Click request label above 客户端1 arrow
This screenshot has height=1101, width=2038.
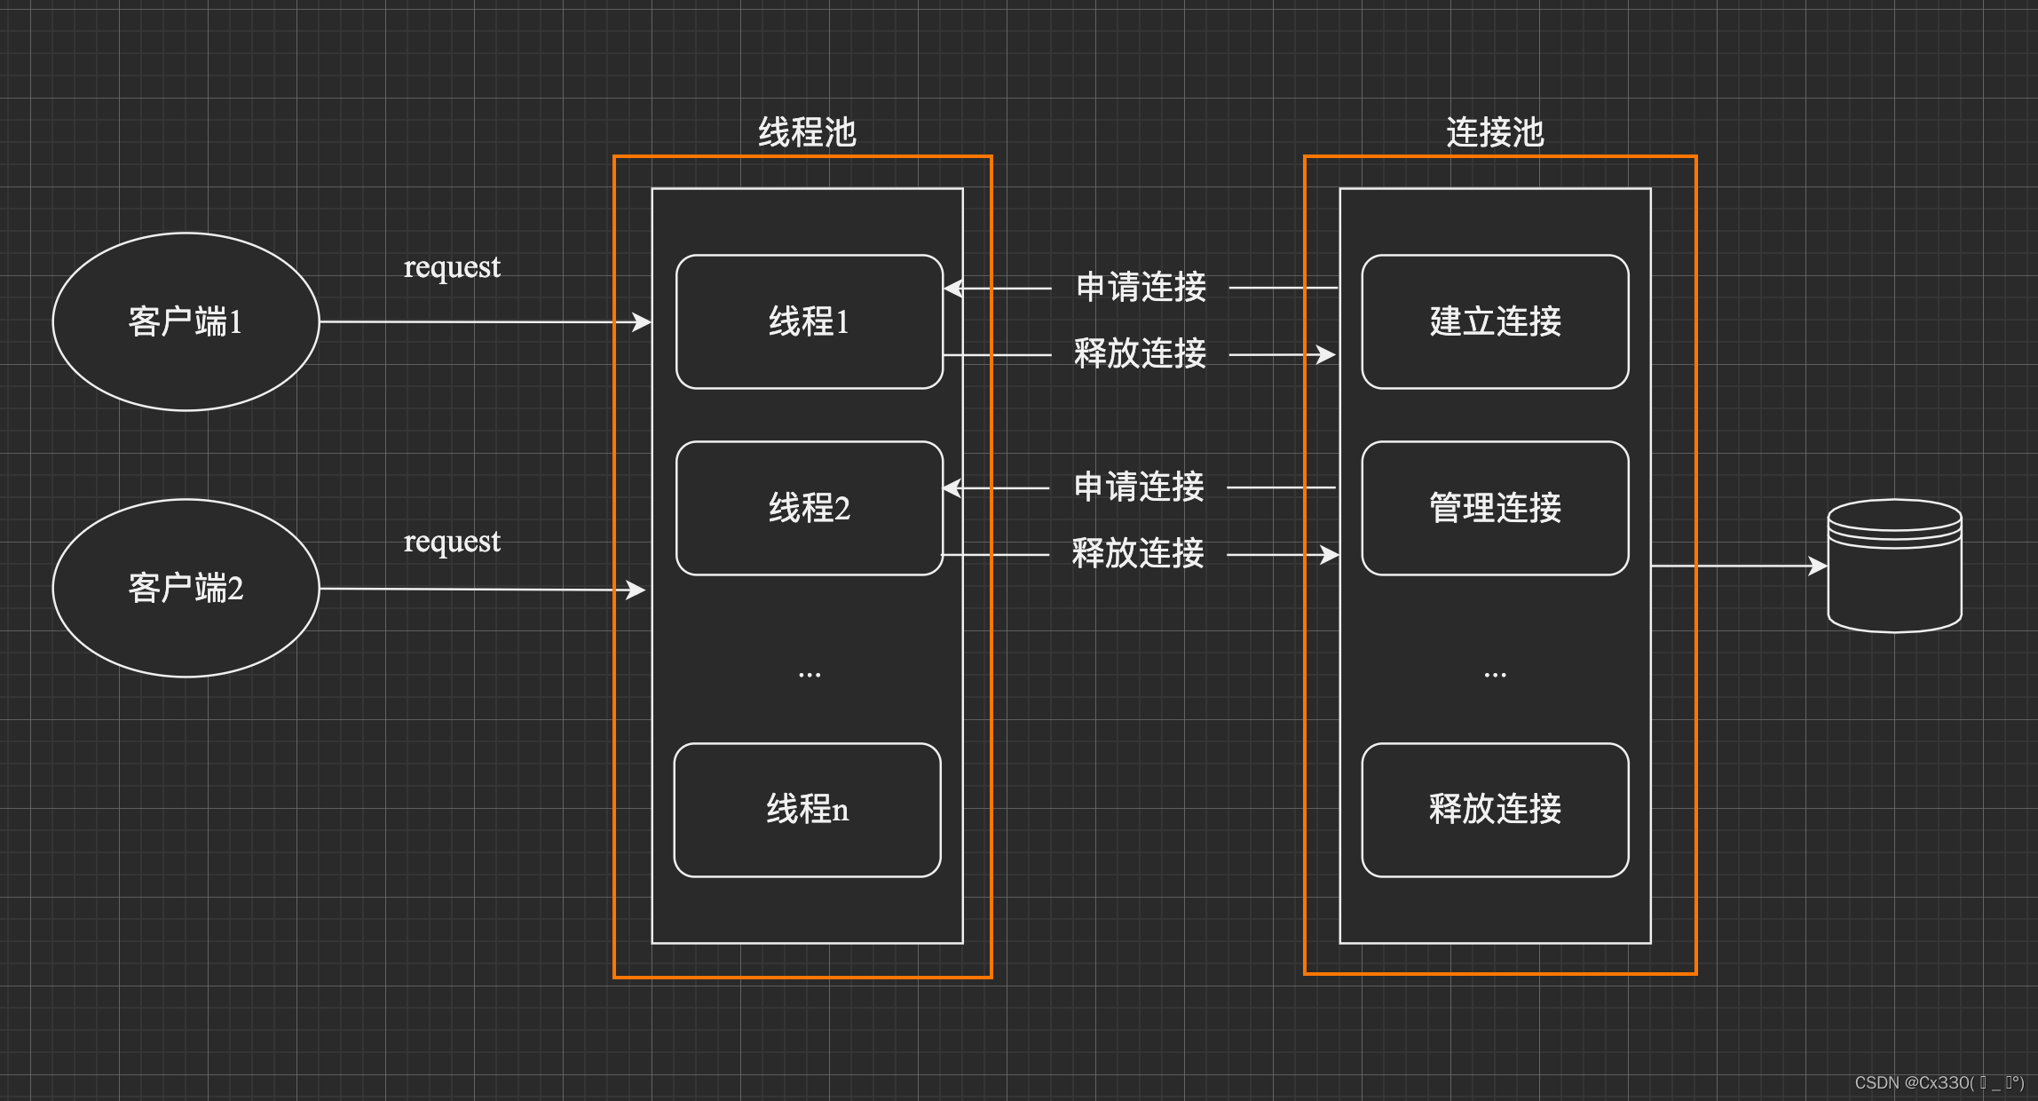[452, 267]
